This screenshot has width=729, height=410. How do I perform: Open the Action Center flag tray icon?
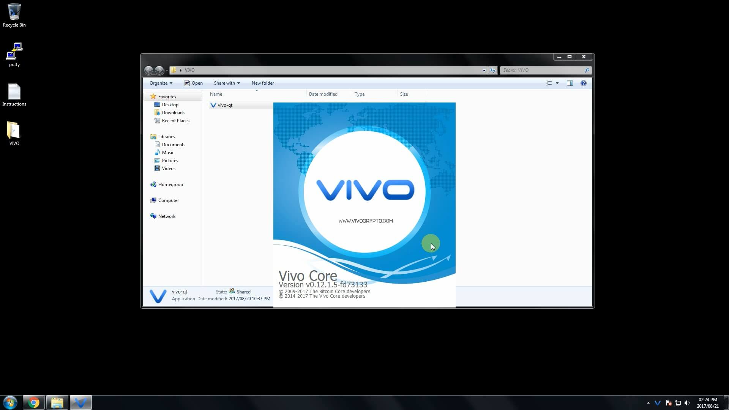pos(669,403)
